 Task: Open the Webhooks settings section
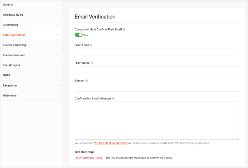[10, 96]
